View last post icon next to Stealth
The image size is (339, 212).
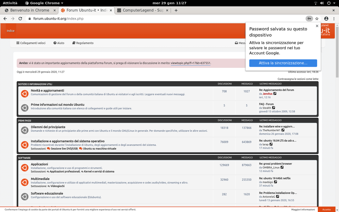click(x=274, y=108)
